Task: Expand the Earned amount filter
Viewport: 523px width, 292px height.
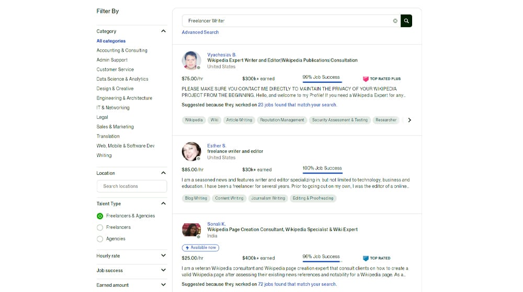Action: pos(163,285)
